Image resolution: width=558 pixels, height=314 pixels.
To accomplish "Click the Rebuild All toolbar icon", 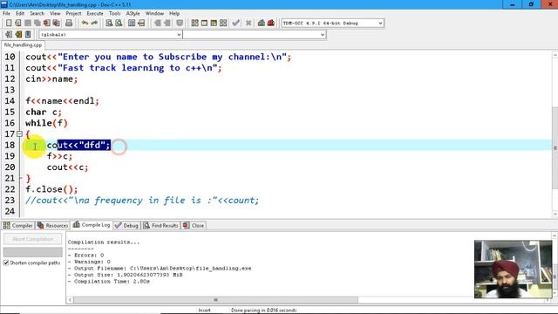I will (x=223, y=24).
